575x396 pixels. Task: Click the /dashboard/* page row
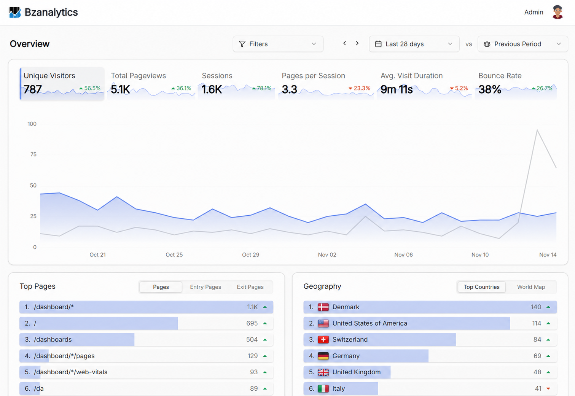coord(146,307)
